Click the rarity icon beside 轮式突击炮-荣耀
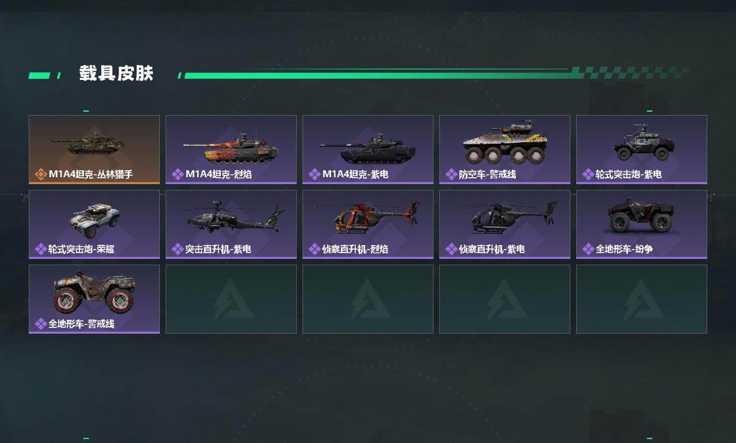The height and width of the screenshot is (443, 736). (x=41, y=249)
